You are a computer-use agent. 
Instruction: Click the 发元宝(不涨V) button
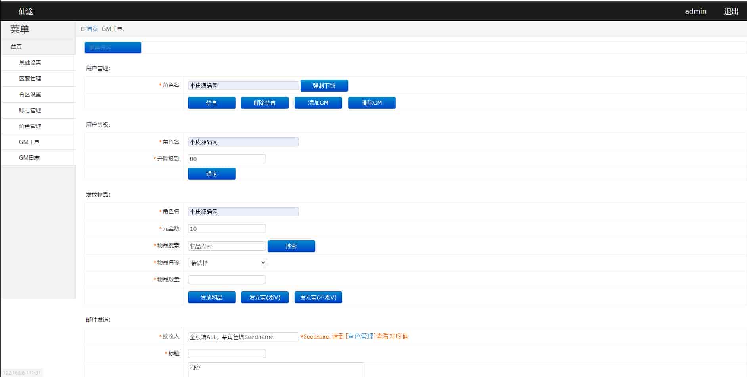pyautogui.click(x=318, y=297)
